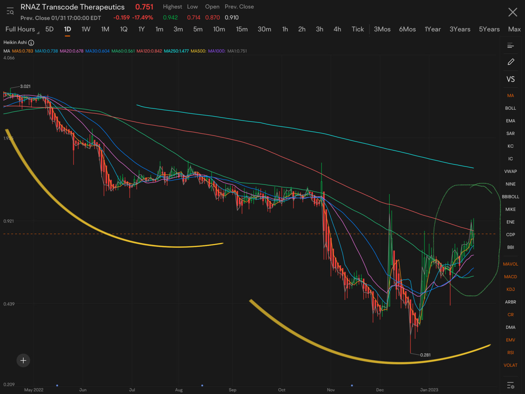
Task: Open the VS compare tool
Action: pyautogui.click(x=511, y=79)
